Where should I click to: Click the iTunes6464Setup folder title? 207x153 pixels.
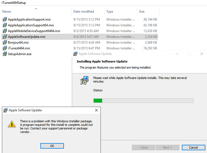pyautogui.click(x=14, y=3)
